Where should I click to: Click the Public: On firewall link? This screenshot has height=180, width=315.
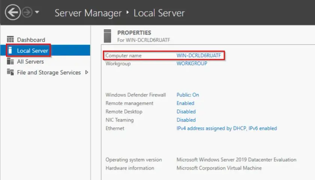coord(188,95)
